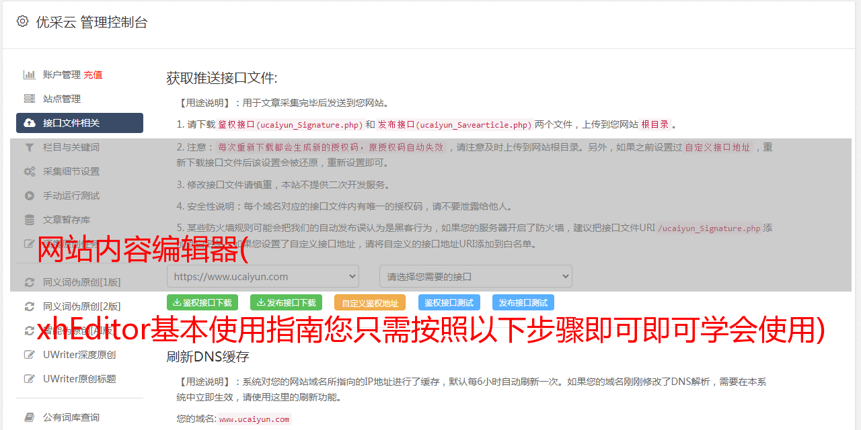Click the play circle icon for 手动运行测试

30,196
